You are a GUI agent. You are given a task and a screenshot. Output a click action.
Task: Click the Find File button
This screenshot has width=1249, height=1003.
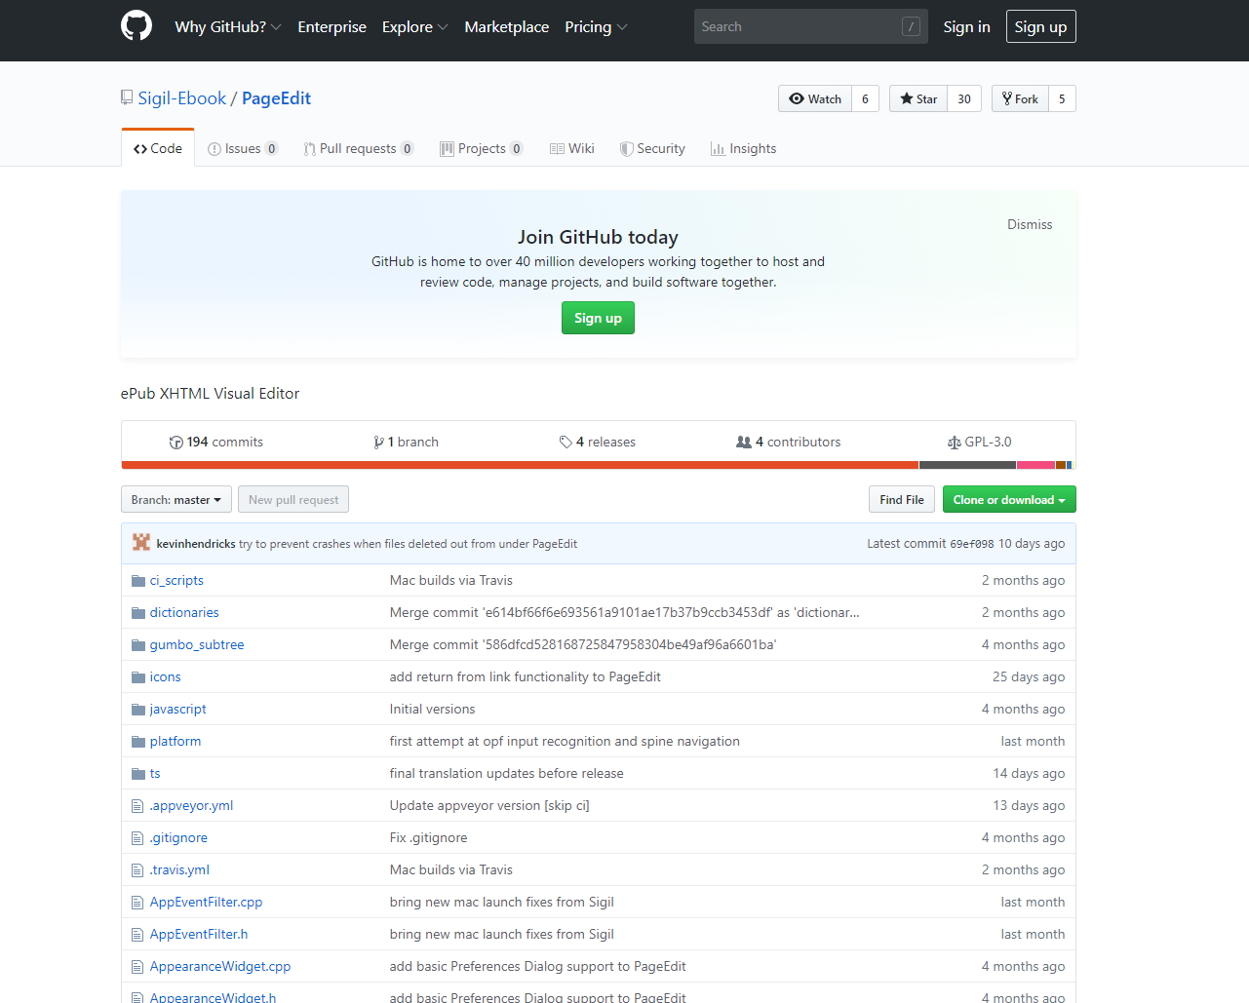(902, 499)
